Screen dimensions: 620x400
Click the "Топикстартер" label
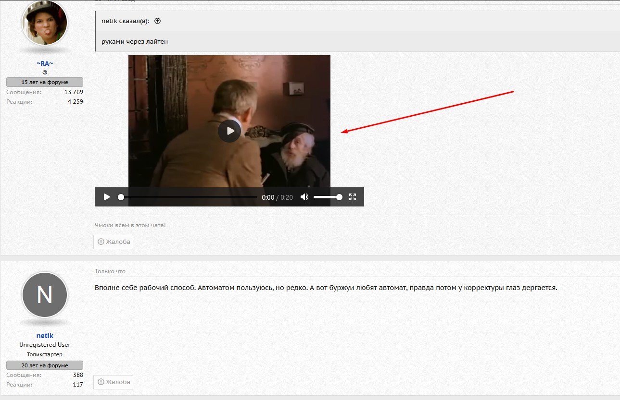(45, 354)
